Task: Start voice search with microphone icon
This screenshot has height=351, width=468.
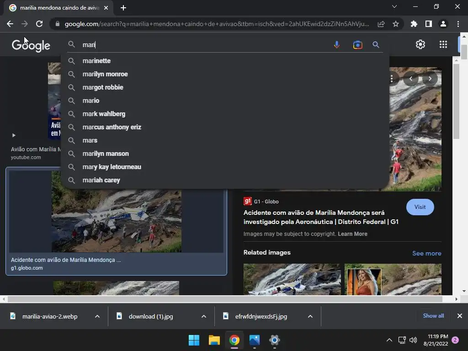Action: pyautogui.click(x=337, y=45)
